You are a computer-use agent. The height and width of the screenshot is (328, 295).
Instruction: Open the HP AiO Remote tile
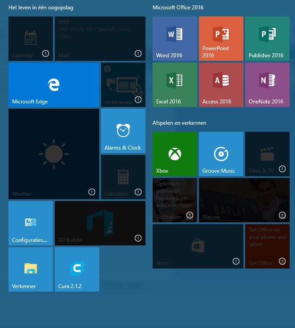click(x=123, y=85)
